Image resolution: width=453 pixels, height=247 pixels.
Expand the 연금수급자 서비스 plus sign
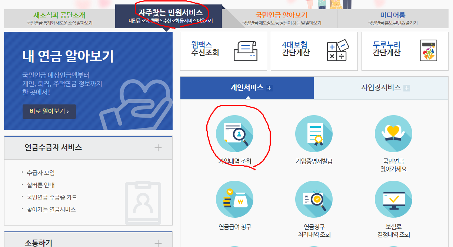[x=158, y=148]
